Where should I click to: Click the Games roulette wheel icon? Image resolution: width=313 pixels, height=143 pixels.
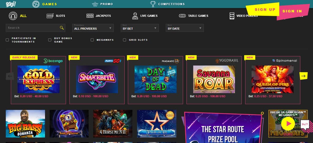[x=36, y=4]
